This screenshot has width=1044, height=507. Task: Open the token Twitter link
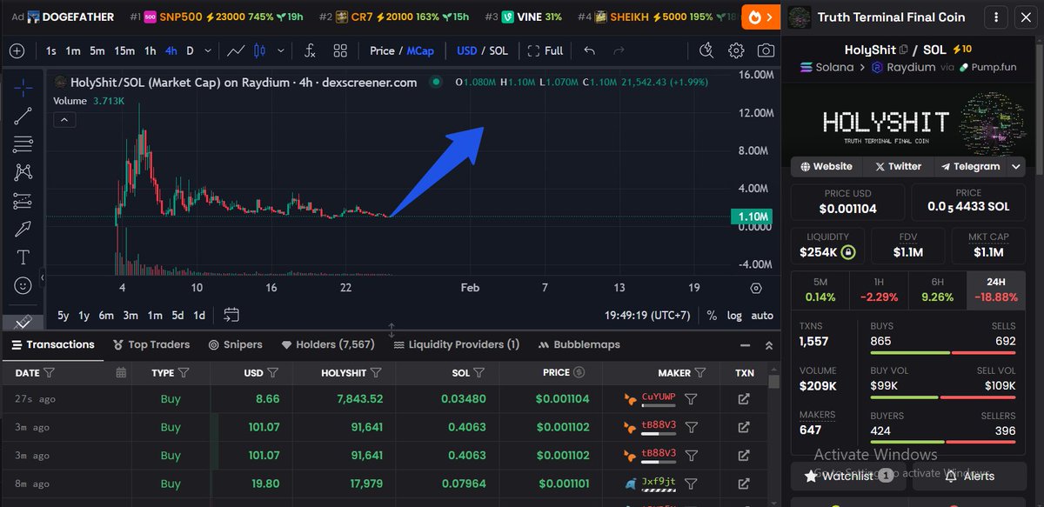click(x=898, y=166)
